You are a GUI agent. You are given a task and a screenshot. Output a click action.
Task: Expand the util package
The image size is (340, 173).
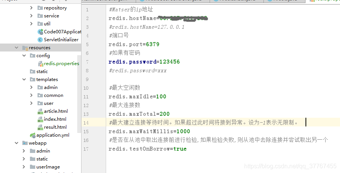point(31,23)
